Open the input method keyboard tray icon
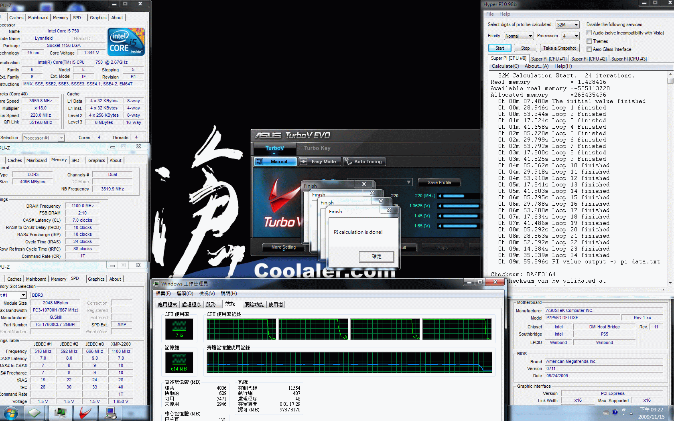 click(606, 413)
